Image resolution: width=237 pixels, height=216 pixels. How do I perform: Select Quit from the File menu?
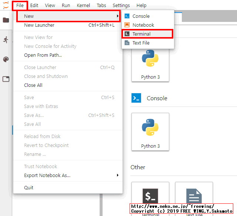tap(29, 188)
